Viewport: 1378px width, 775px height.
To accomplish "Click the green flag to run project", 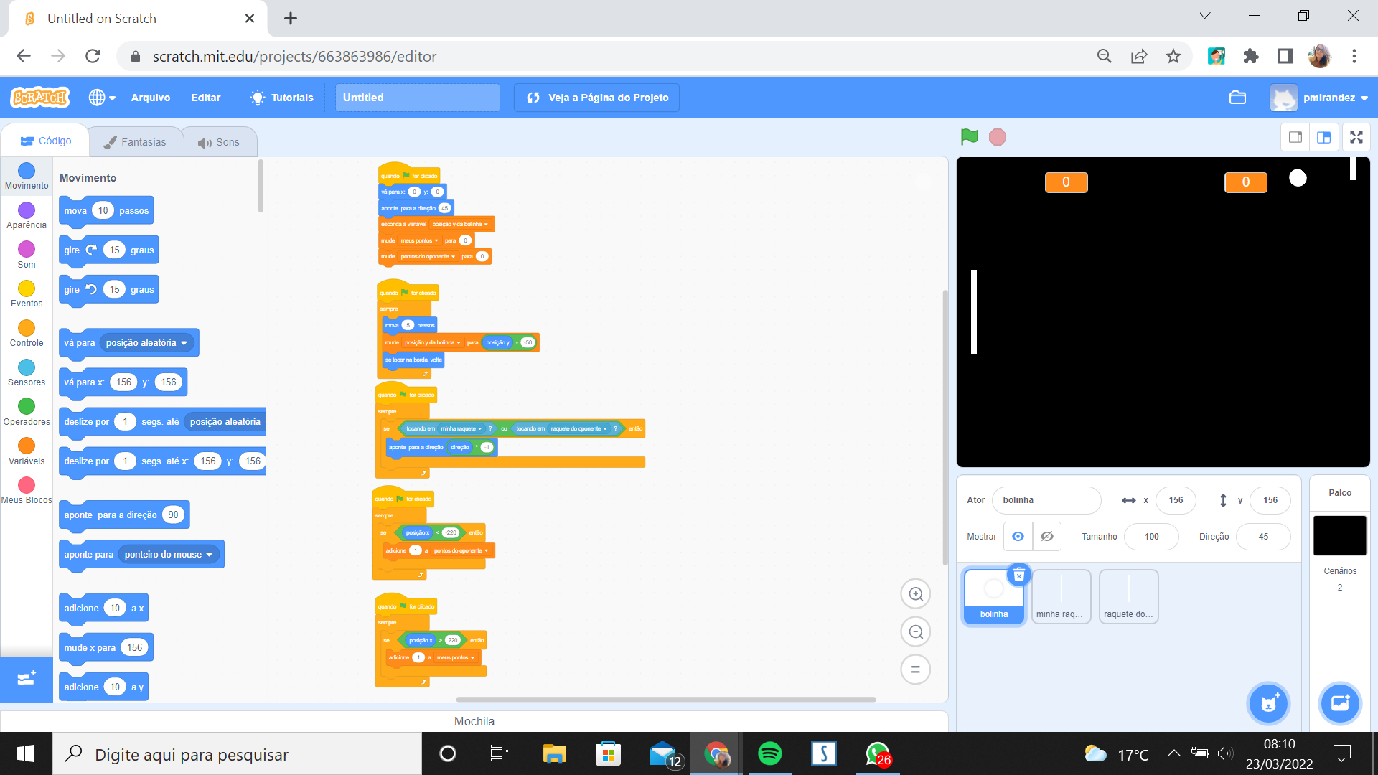I will coord(970,136).
